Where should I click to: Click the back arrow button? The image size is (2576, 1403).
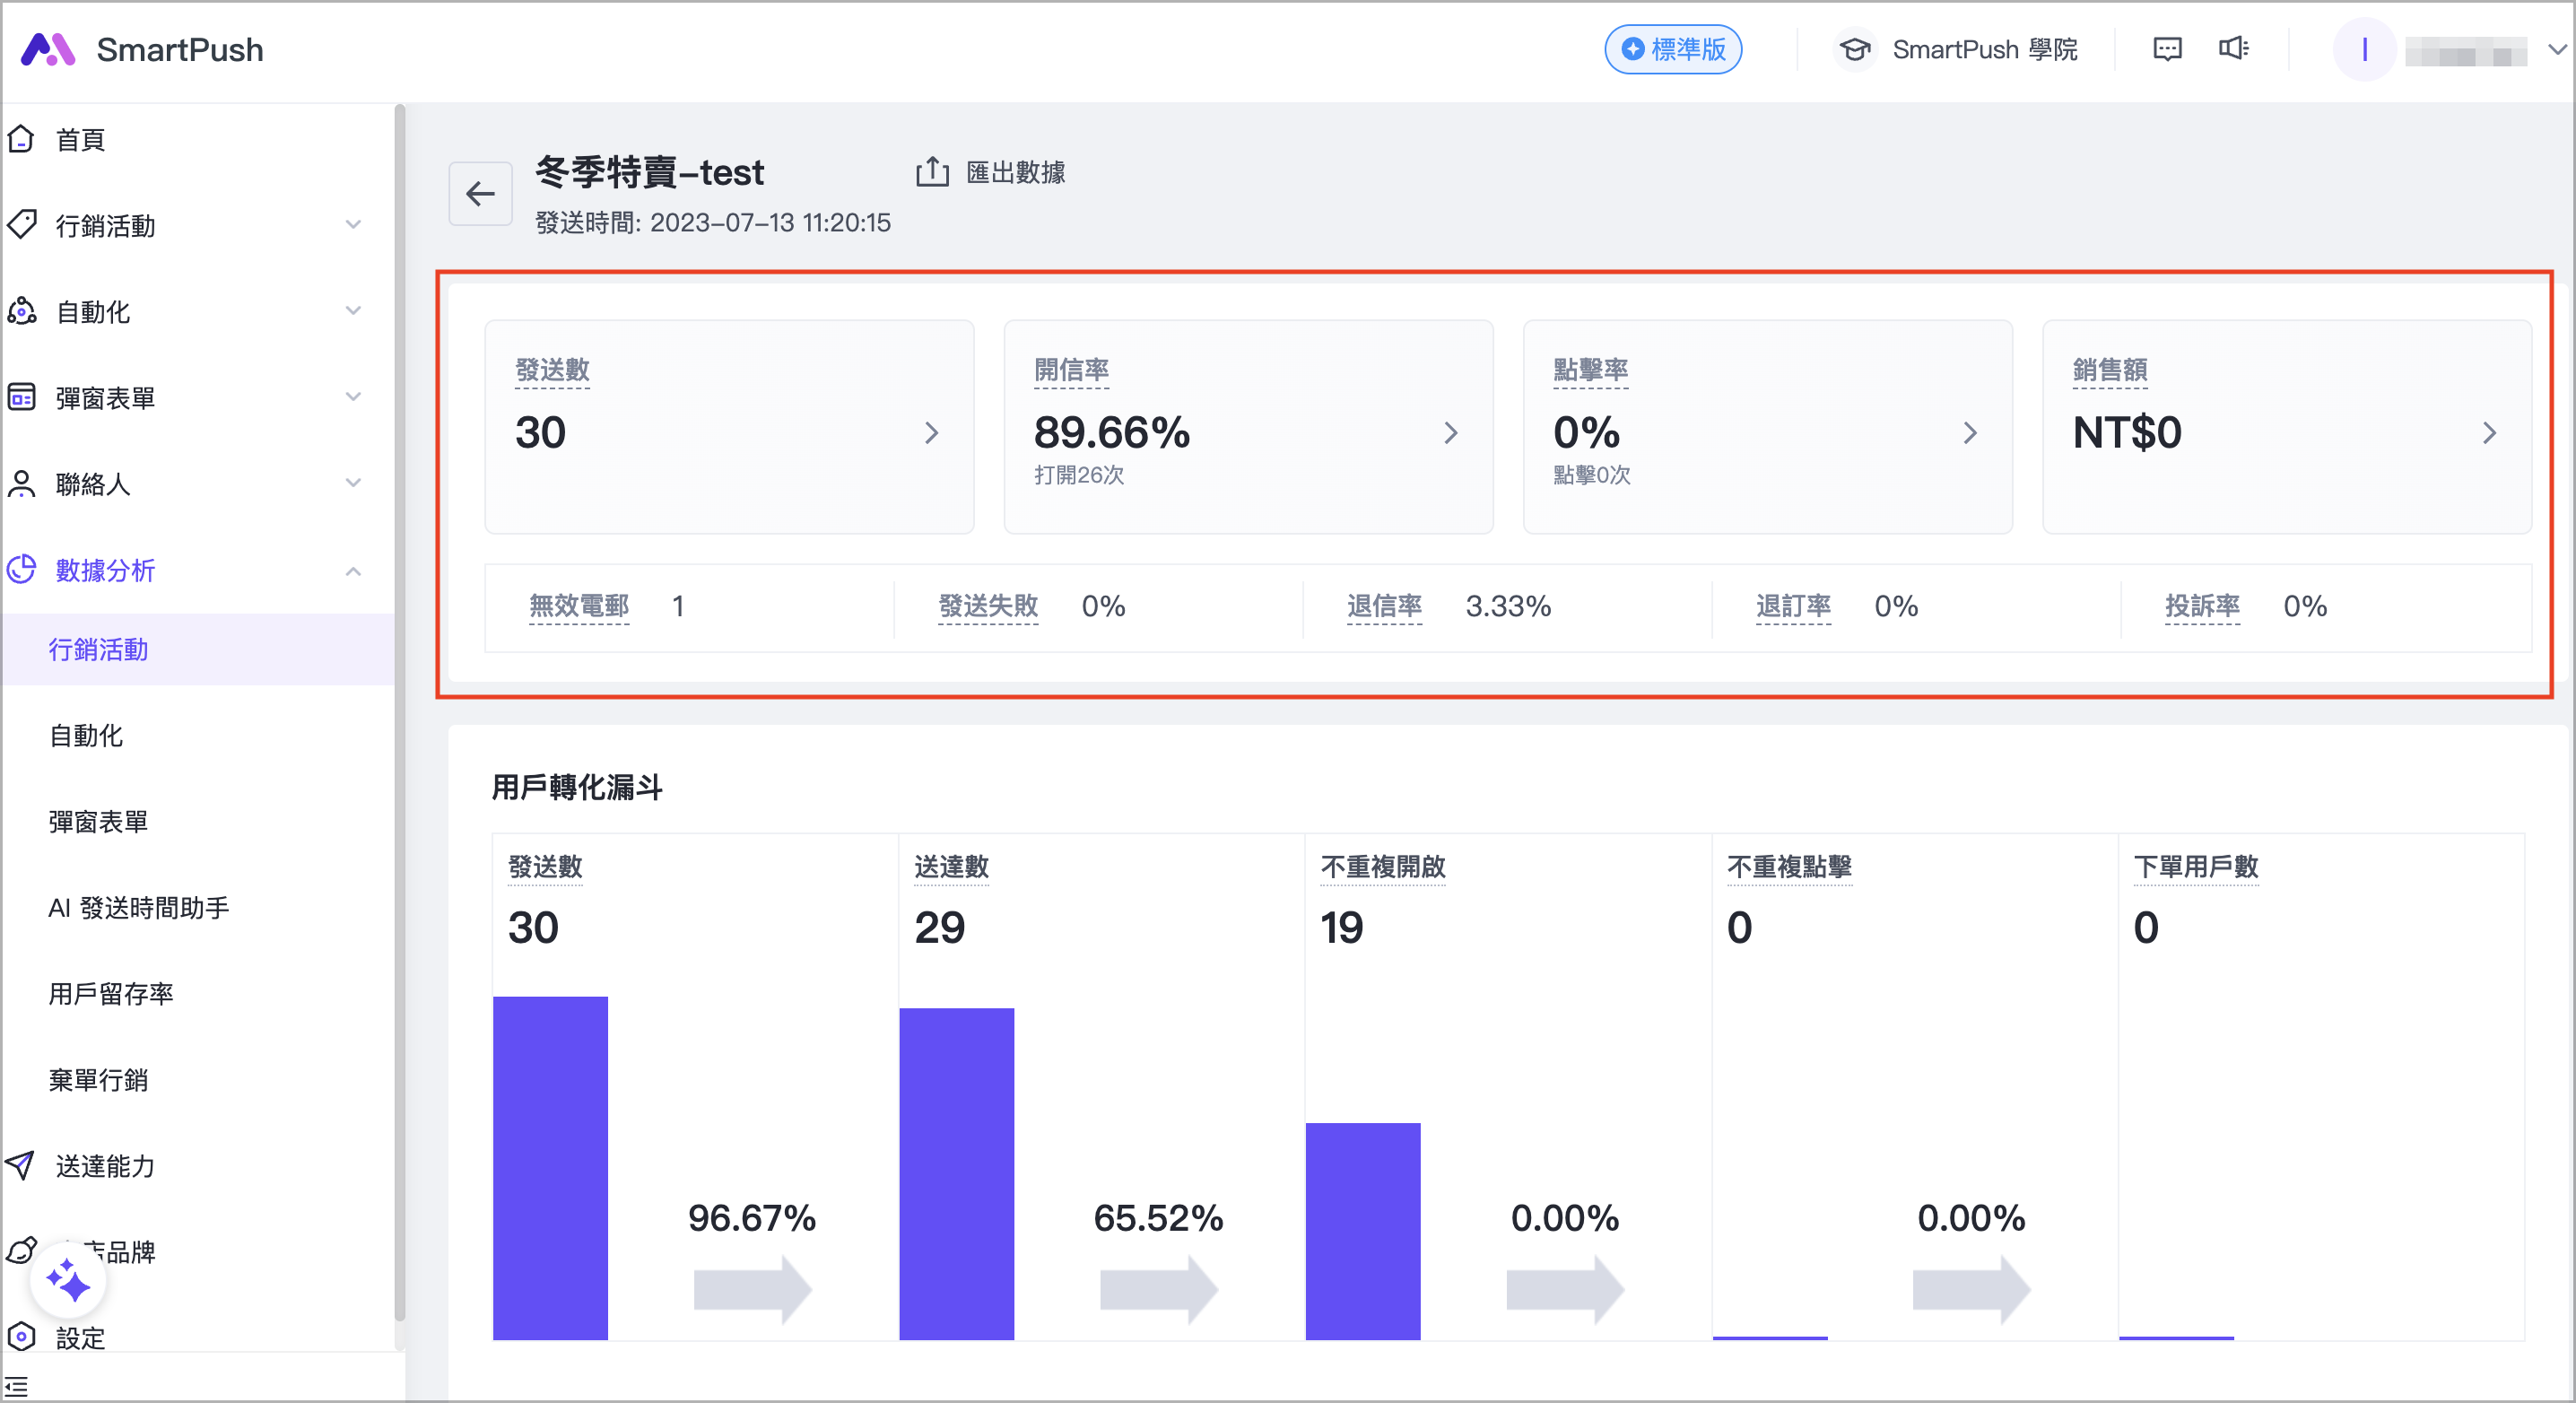pyautogui.click(x=481, y=194)
